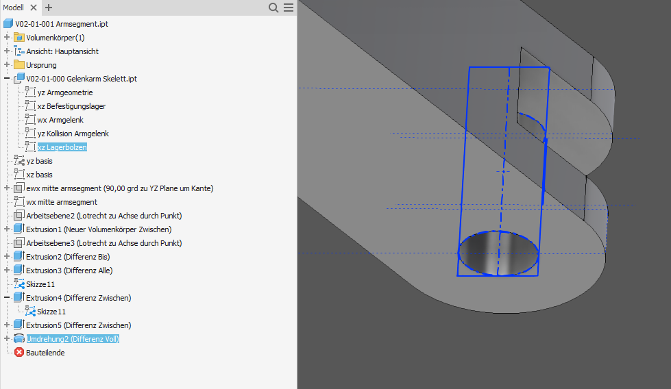
Task: Click the derived part icon of Gelenkarm Skelett
Action: tap(19, 79)
